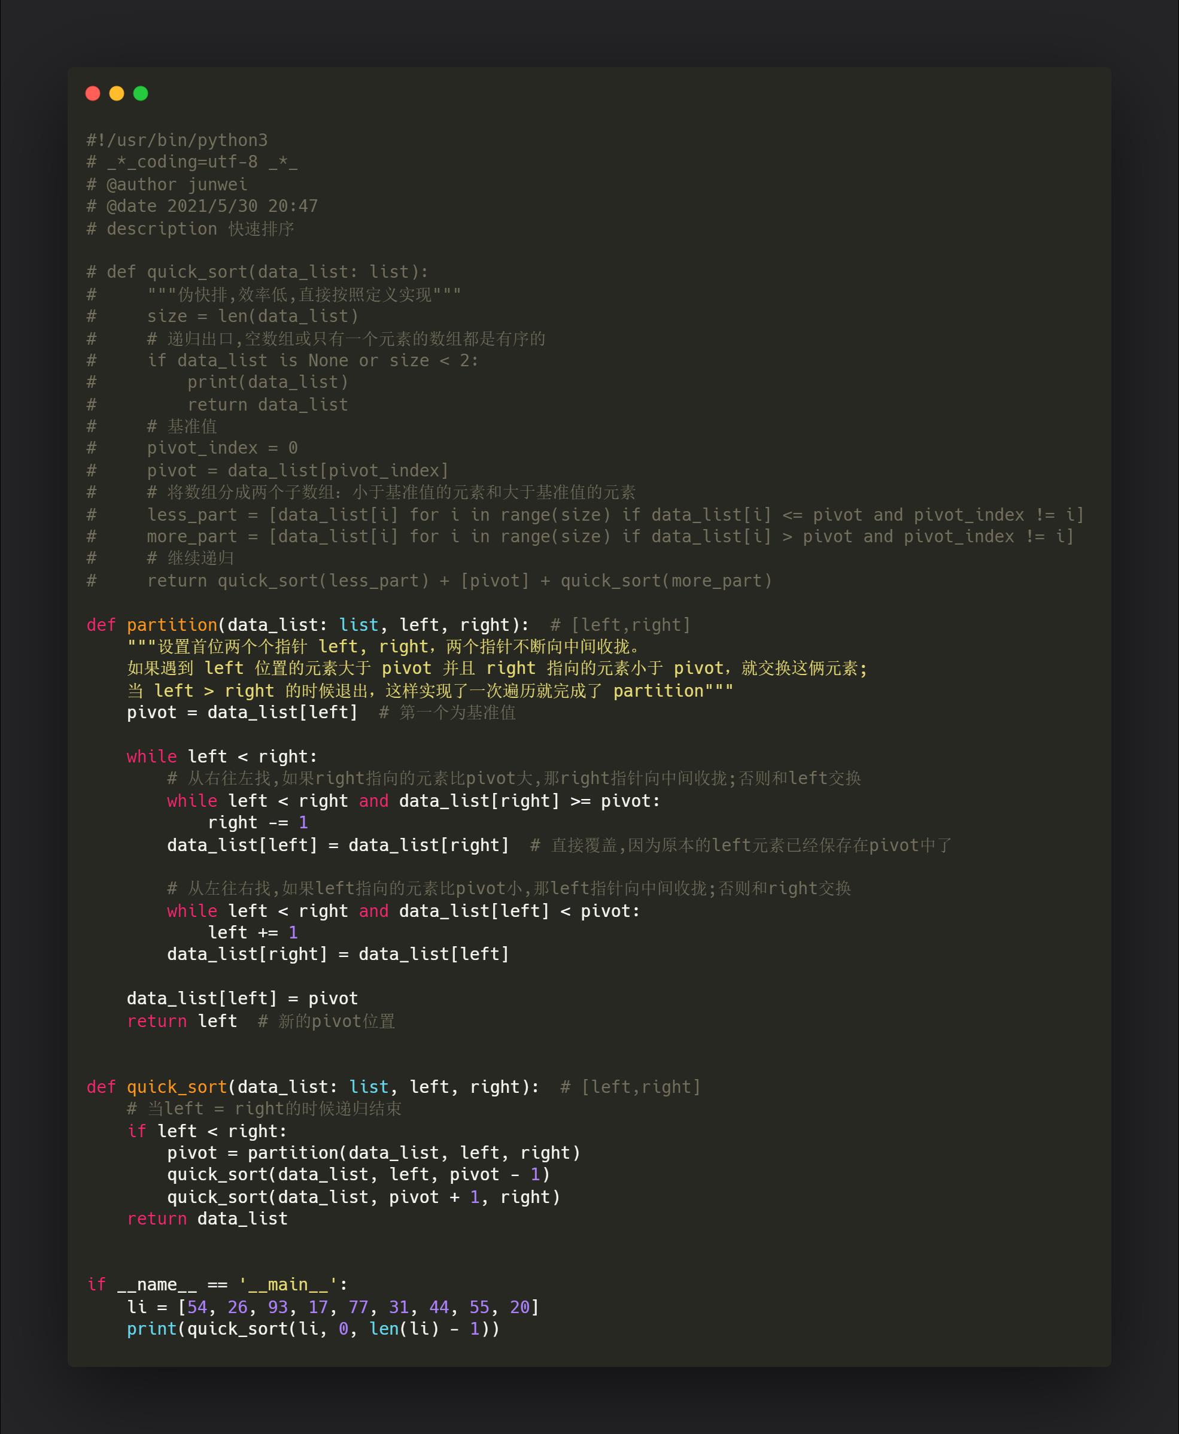Click "quick_sort(data_list, left, pivot - 1)" call
This screenshot has width=1179, height=1434.
(x=358, y=1174)
